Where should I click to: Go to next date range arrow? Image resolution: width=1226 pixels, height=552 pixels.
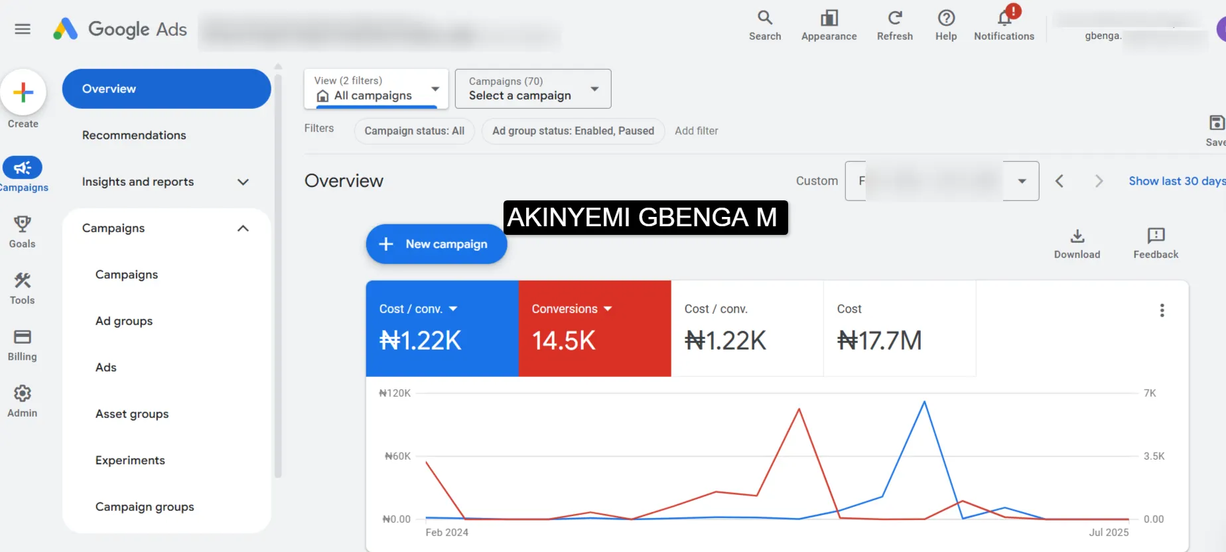pos(1099,181)
